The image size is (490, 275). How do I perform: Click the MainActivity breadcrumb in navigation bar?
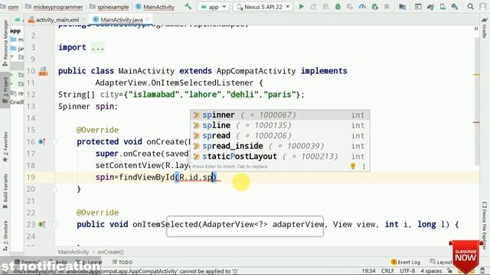click(x=155, y=7)
